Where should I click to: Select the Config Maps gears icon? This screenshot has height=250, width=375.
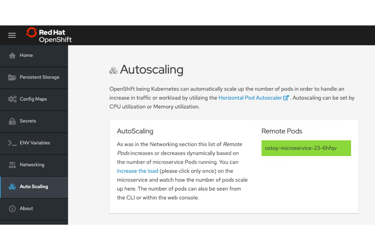[x=12, y=99]
